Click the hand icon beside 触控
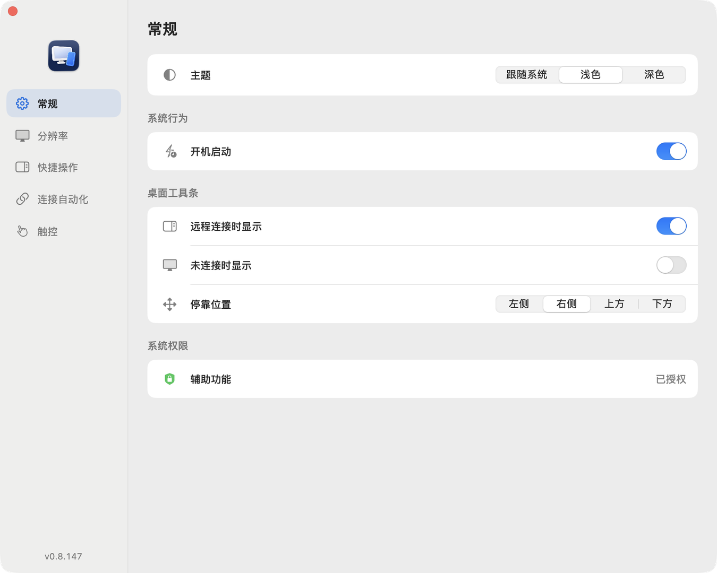The width and height of the screenshot is (717, 573). click(22, 231)
